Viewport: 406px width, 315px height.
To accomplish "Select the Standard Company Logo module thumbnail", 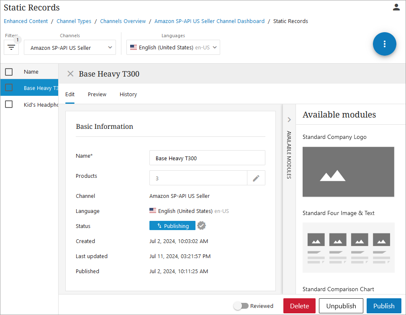I will click(348, 172).
